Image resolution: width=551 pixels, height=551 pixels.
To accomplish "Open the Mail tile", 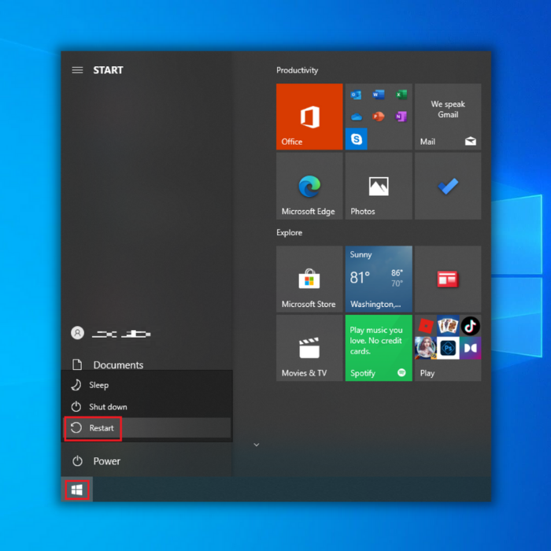I will 448,116.
